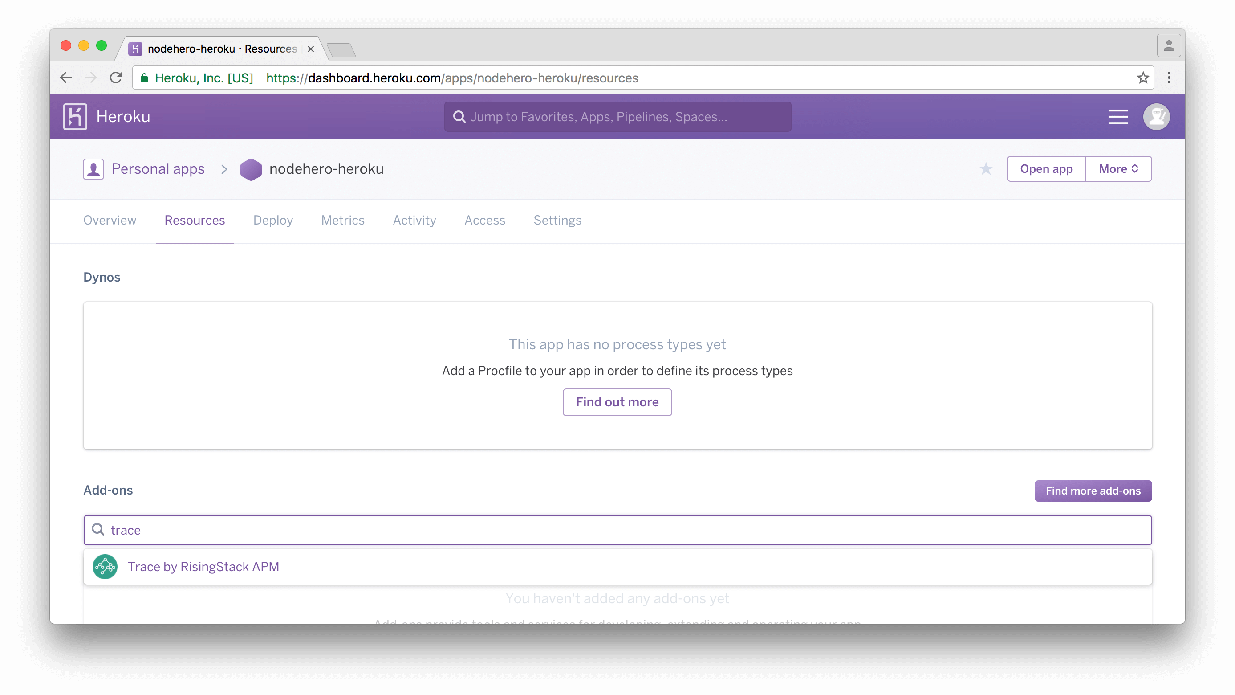Click the magnifier icon in add-ons search
Viewport: 1235px width, 695px height.
click(98, 530)
